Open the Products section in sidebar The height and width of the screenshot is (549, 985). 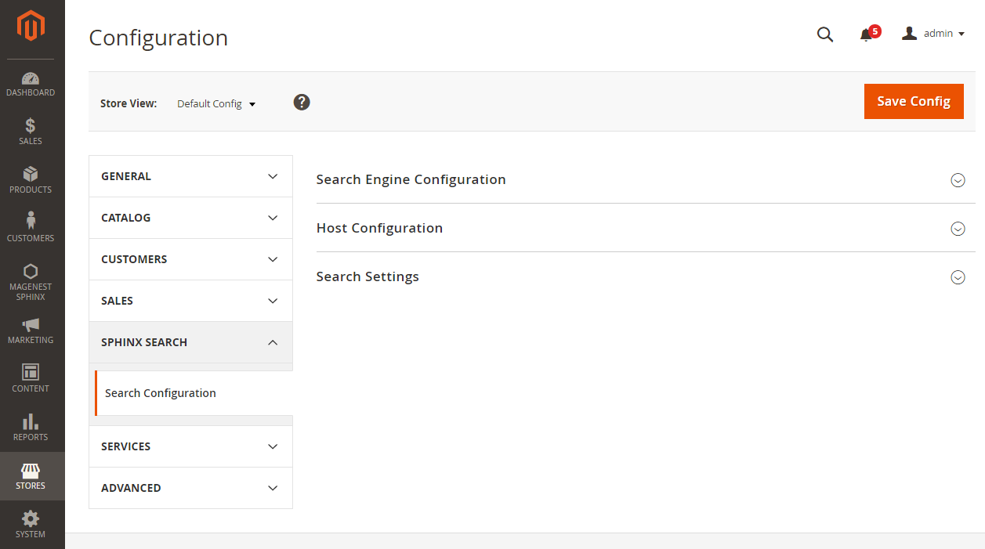click(x=31, y=179)
